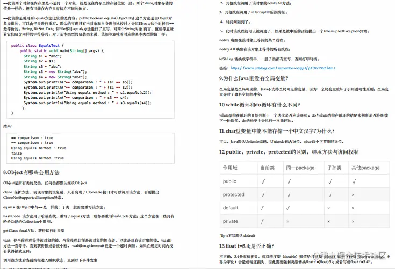Click the paragraph starting with "wait 使当前线程等待"
Image resolution: width=395 pixels, height=269 pixels.
(88, 245)
